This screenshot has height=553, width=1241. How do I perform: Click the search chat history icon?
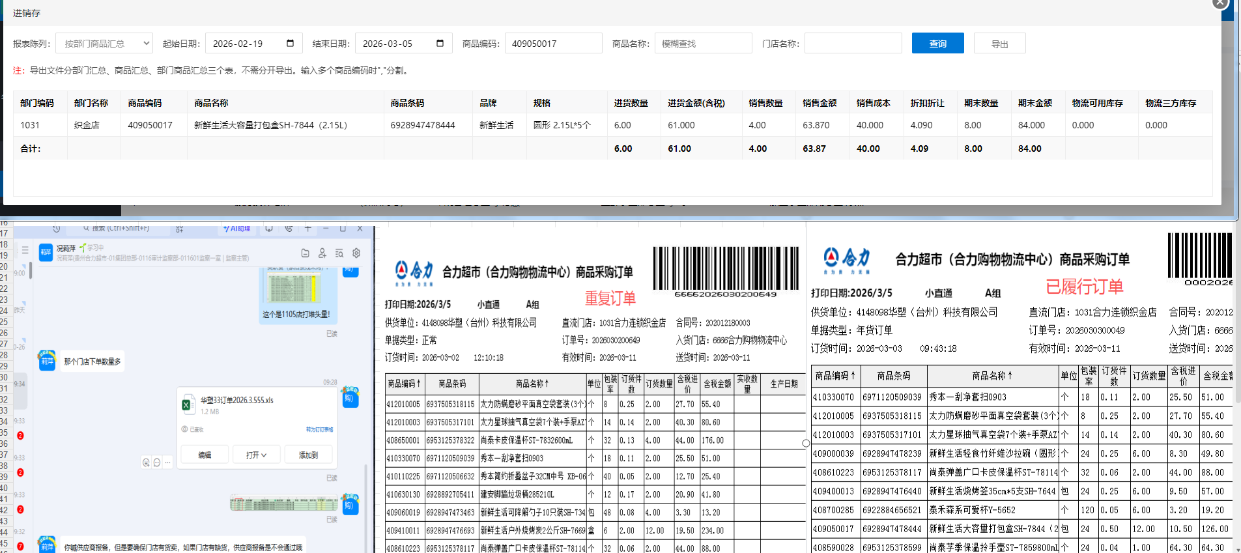(339, 253)
